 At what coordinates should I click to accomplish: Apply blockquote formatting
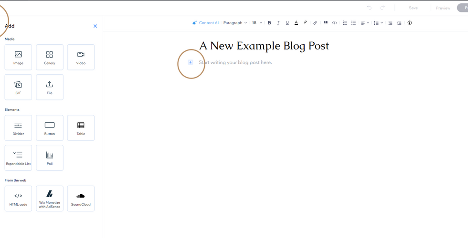click(x=326, y=23)
